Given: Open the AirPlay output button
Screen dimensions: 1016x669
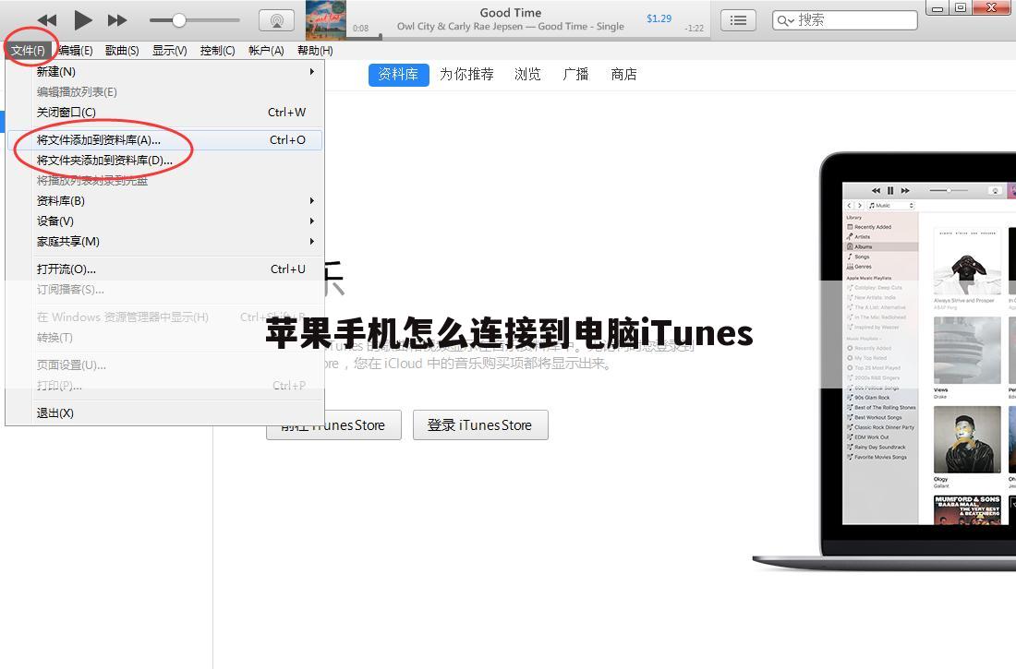Looking at the screenshot, I should tap(277, 20).
